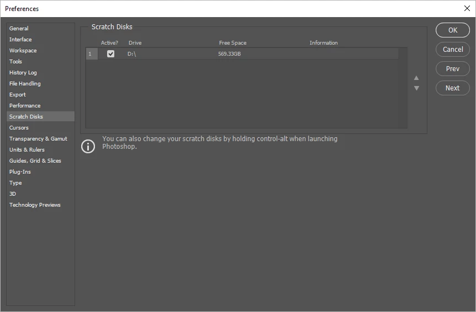
Task: Select the D:\ drive entry
Action: pyautogui.click(x=132, y=54)
